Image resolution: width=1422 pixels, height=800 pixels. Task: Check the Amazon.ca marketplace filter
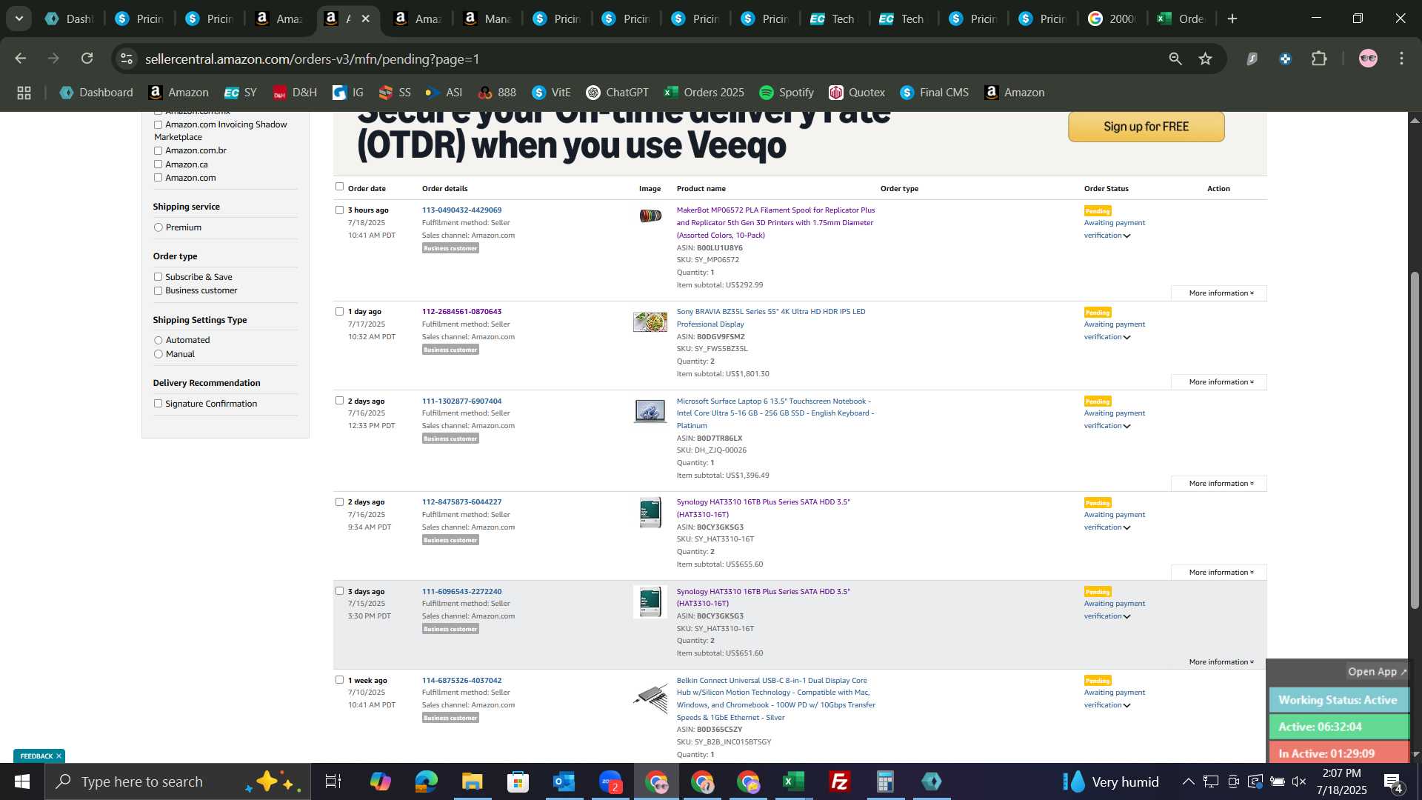pyautogui.click(x=158, y=164)
